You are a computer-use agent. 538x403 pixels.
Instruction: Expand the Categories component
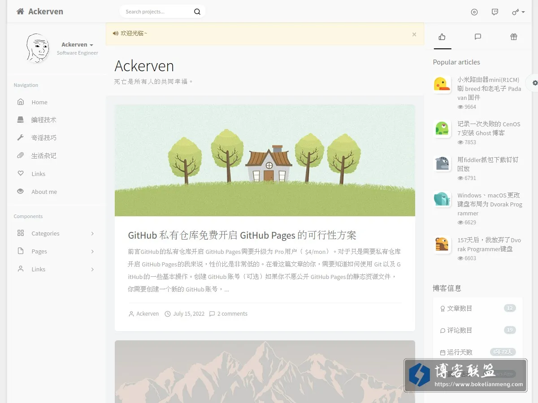coord(56,233)
